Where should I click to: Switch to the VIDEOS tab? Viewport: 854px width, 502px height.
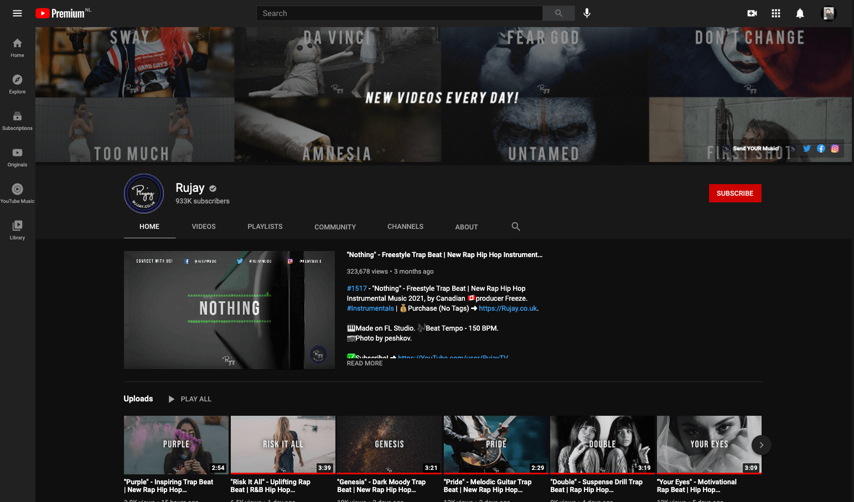[x=204, y=227]
